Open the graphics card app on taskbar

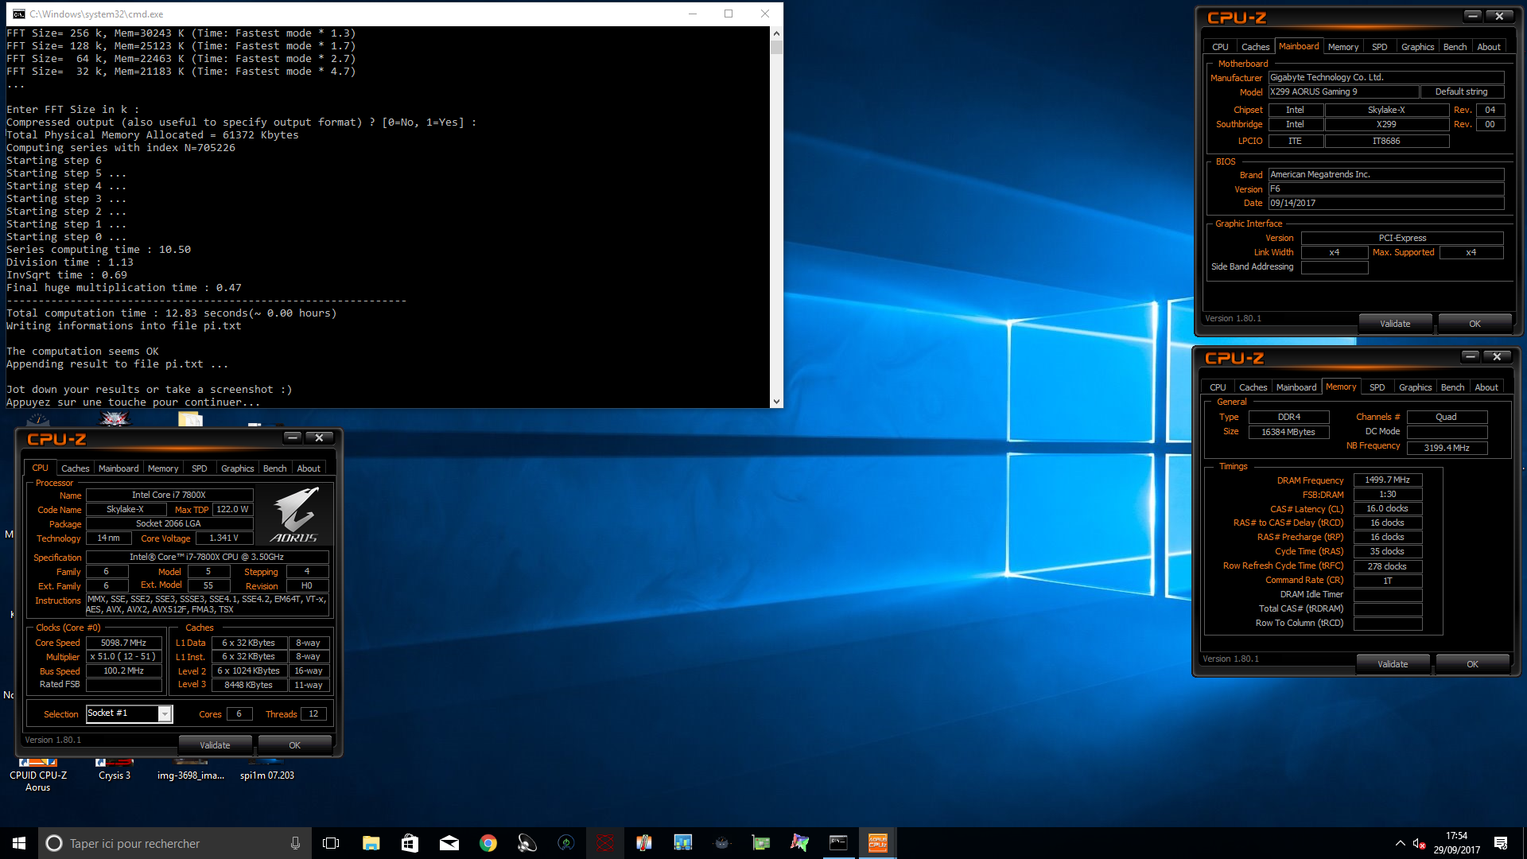(761, 843)
